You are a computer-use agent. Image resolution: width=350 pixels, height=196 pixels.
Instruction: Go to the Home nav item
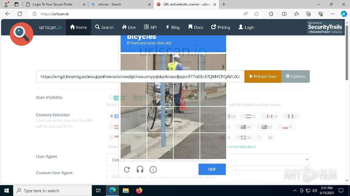78,27
